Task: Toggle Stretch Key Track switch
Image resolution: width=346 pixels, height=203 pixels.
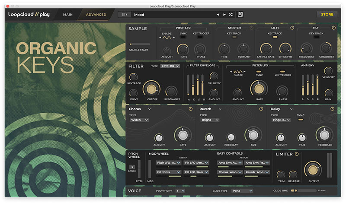Action: tap(234, 37)
